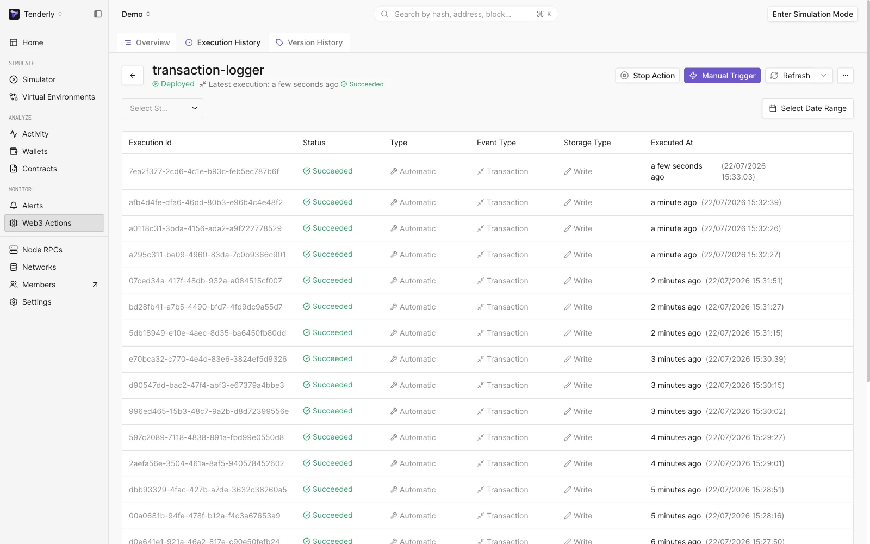The height and width of the screenshot is (544, 870).
Task: Click the back arrow button
Action: [133, 76]
